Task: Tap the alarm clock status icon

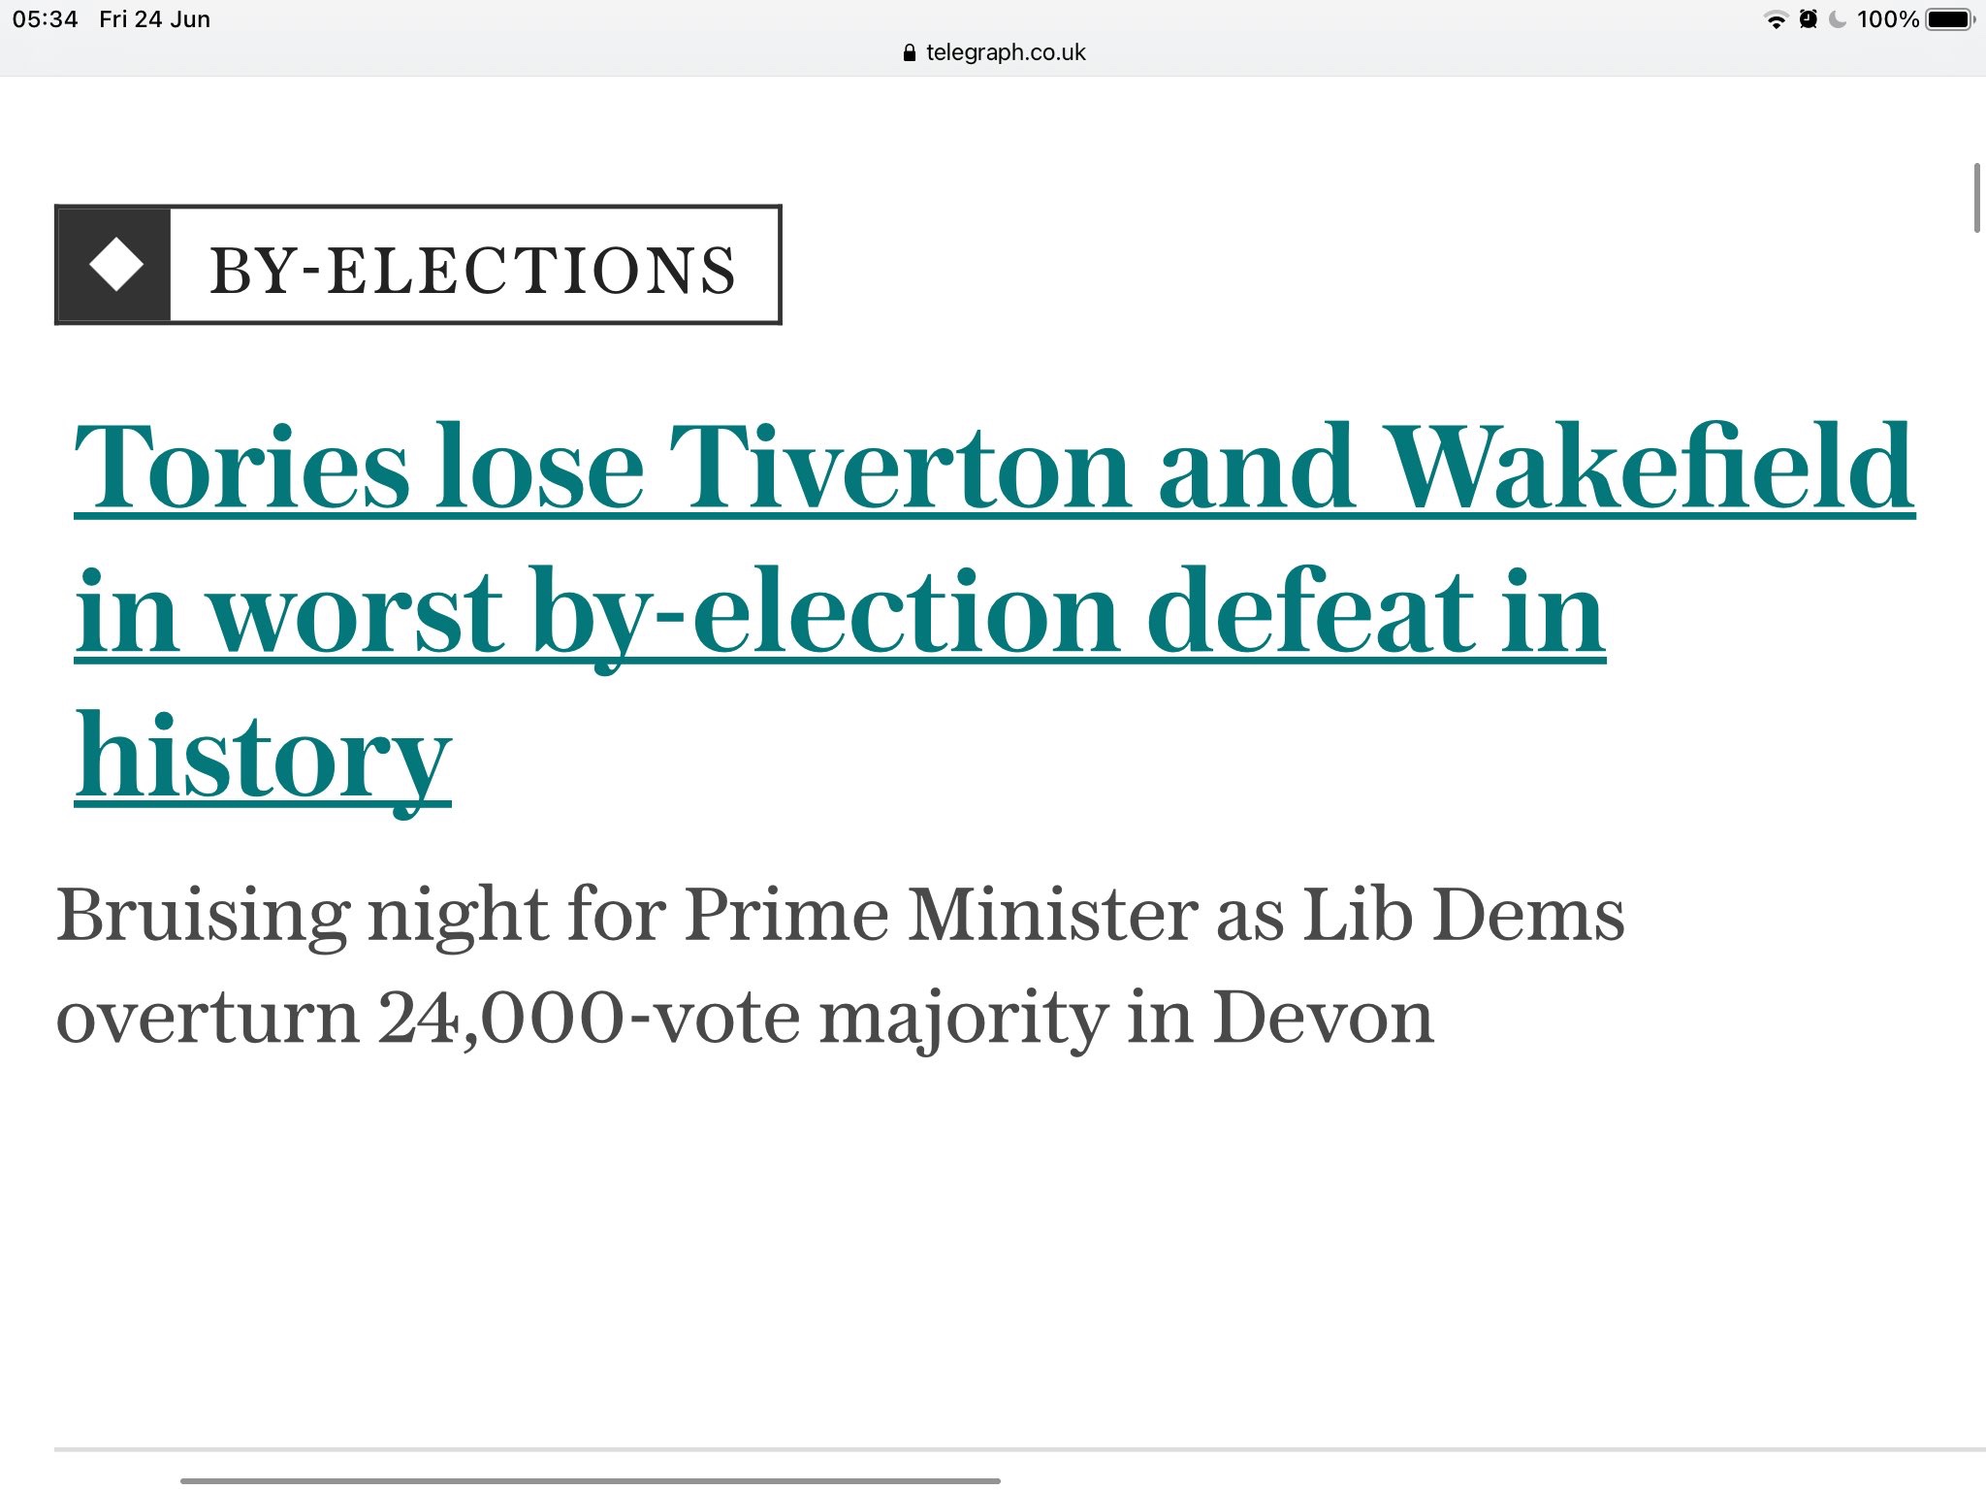Action: click(1808, 19)
